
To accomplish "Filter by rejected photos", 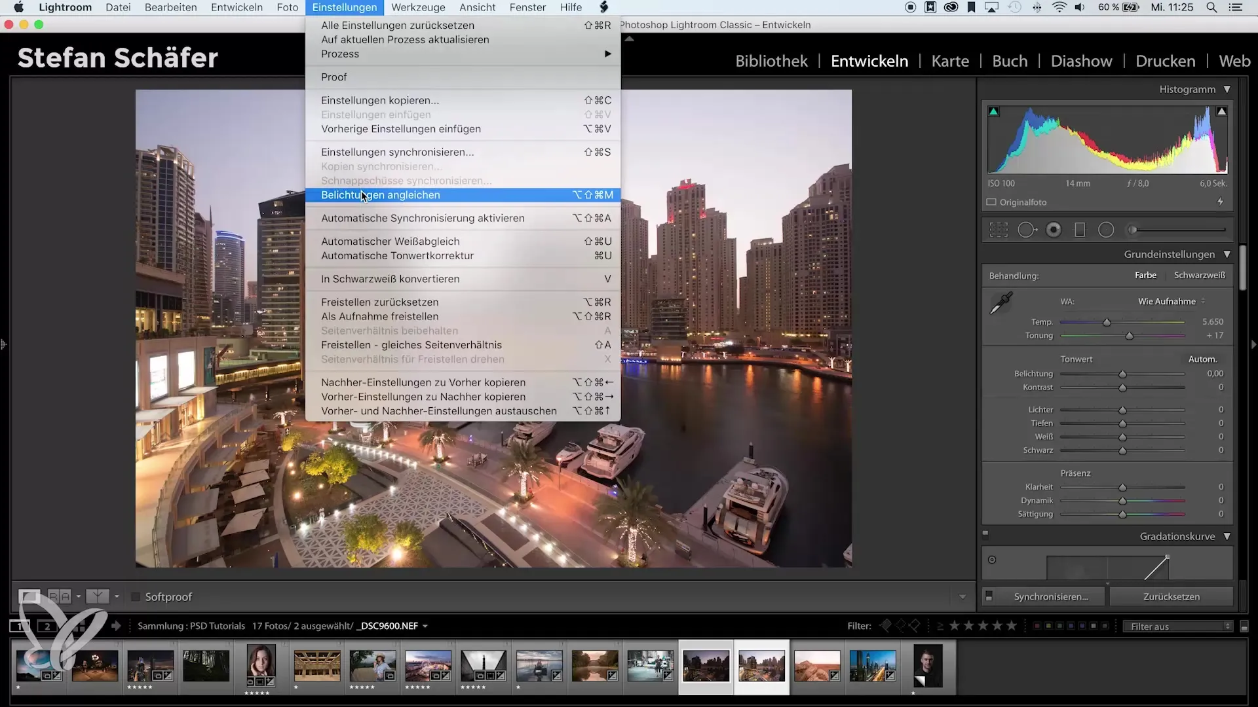I will coord(915,626).
